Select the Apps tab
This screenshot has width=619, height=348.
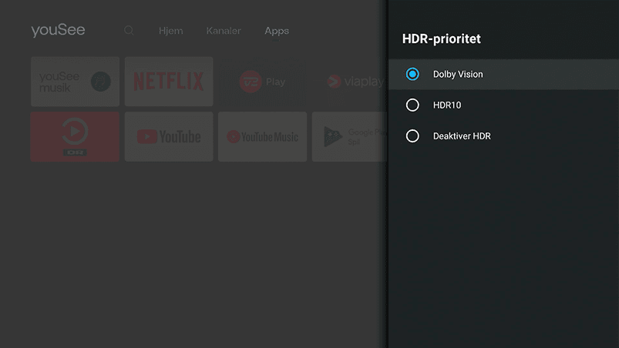277,31
